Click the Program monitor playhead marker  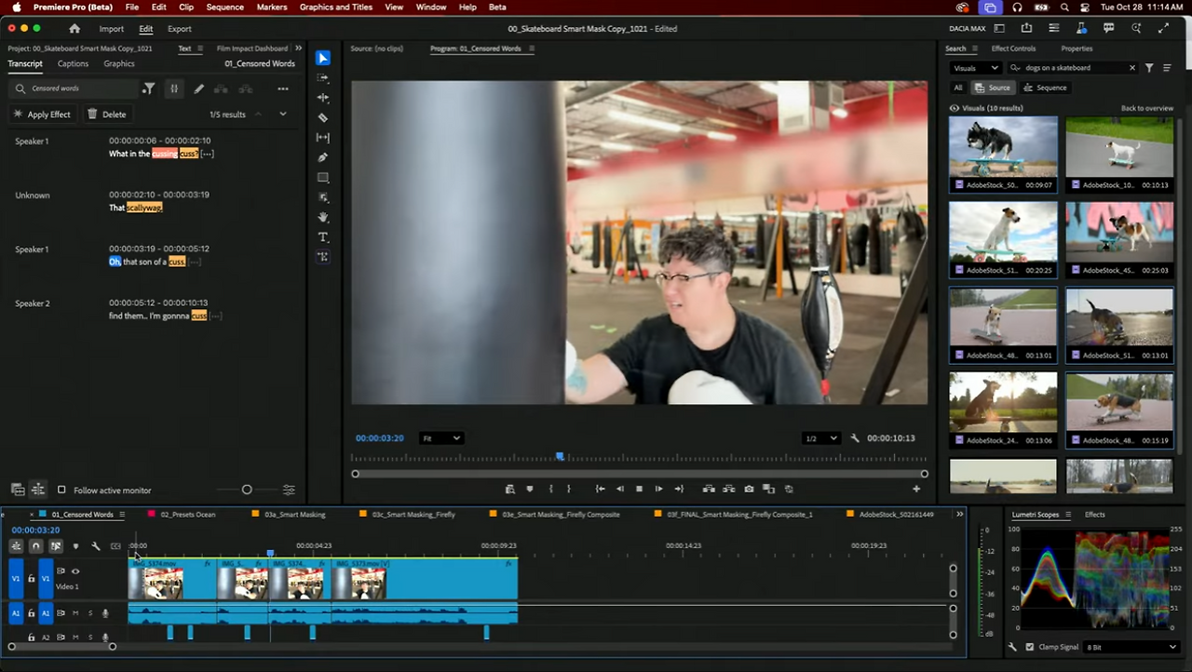click(560, 456)
